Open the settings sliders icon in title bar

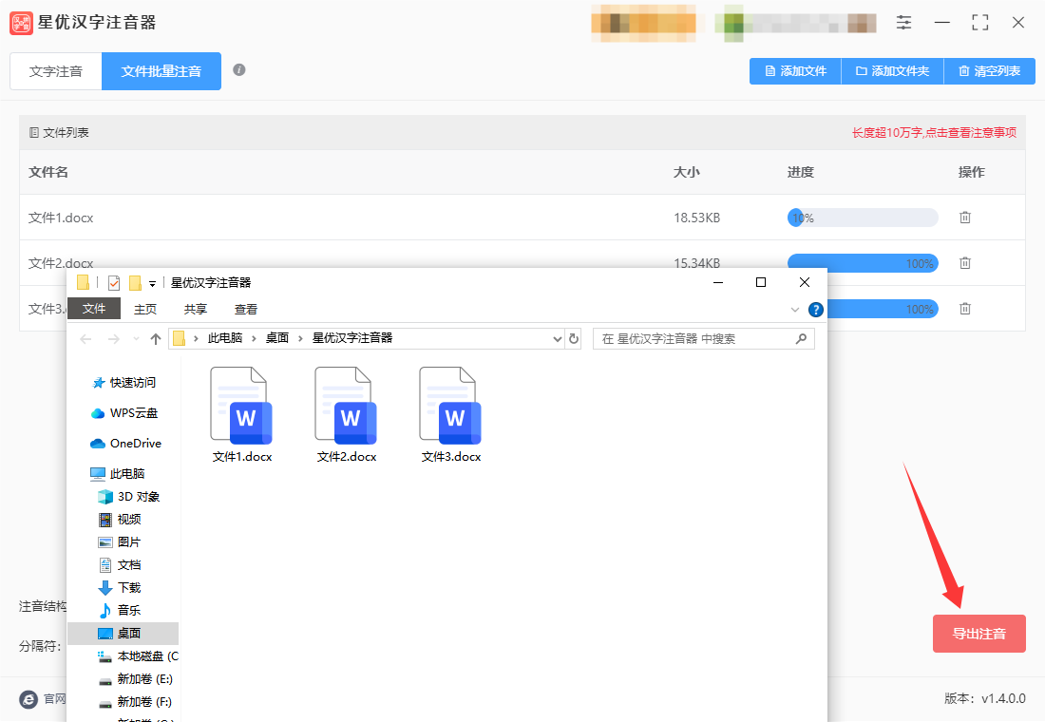tap(903, 23)
